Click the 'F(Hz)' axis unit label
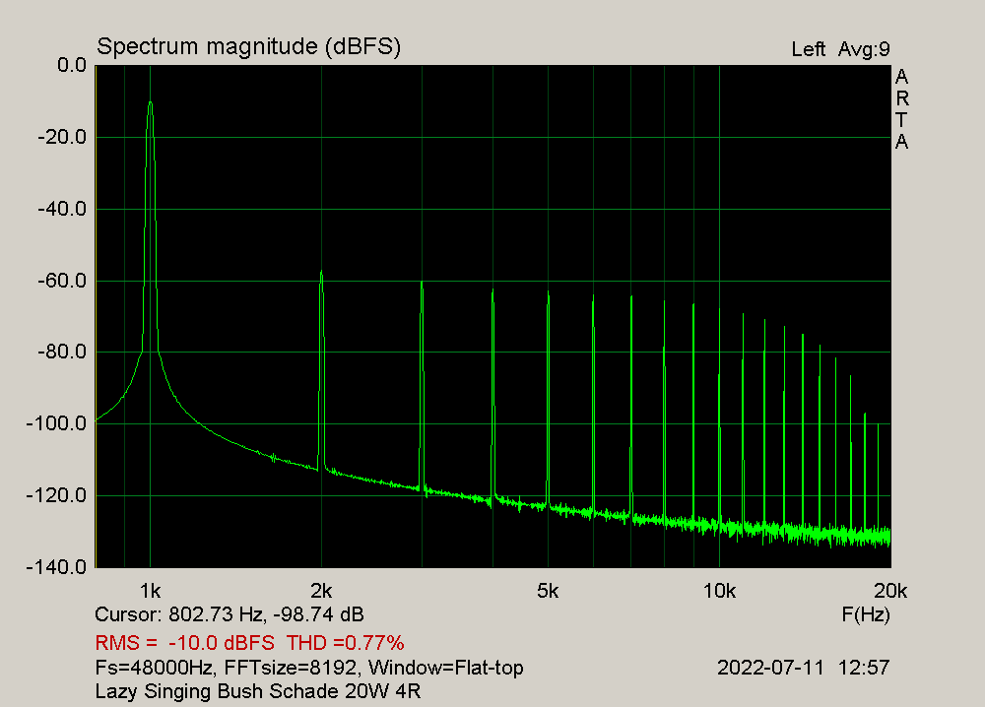Screen dimensions: 985x707 click(x=866, y=614)
